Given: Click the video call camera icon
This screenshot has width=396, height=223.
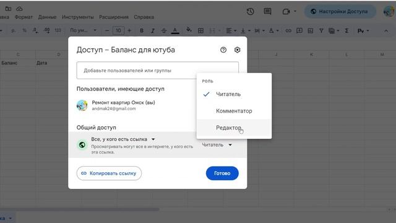Looking at the screenshot, I should tap(286, 12).
